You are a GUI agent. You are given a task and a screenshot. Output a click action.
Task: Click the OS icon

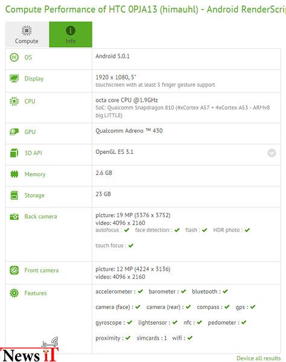[14, 57]
